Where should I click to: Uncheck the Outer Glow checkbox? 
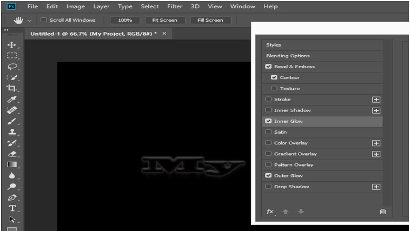pyautogui.click(x=268, y=175)
